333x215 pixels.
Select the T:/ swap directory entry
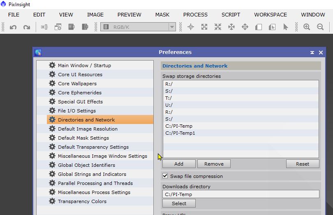click(x=241, y=98)
